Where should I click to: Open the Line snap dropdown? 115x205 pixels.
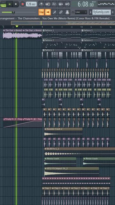pyautogui.click(x=81, y=12)
